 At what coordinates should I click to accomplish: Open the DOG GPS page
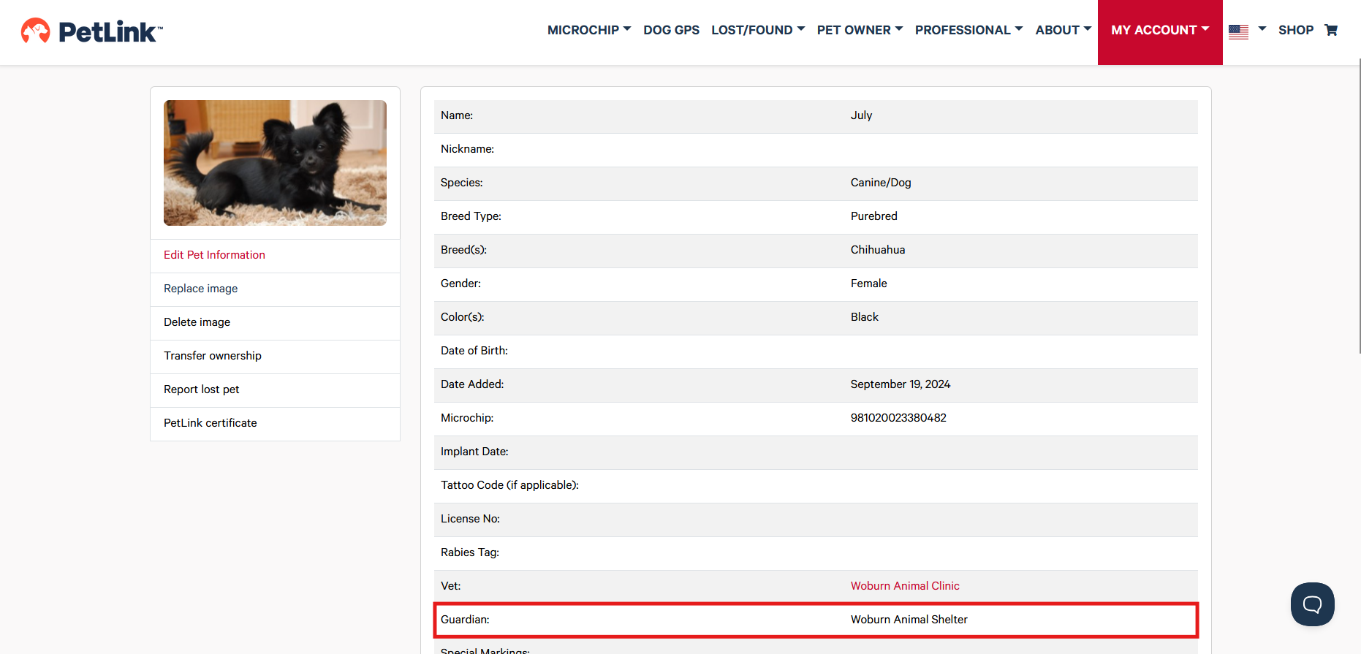671,30
